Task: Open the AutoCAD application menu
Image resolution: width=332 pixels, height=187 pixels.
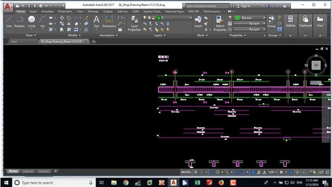Action: pos(8,7)
